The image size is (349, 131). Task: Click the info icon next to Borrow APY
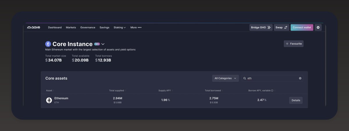pyautogui.click(x=272, y=90)
